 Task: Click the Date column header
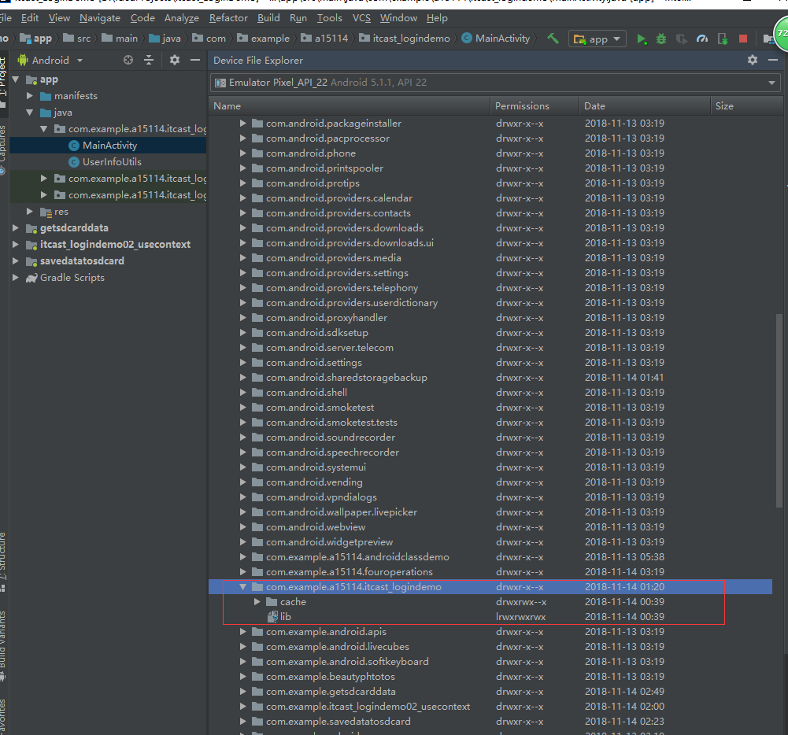pos(646,106)
